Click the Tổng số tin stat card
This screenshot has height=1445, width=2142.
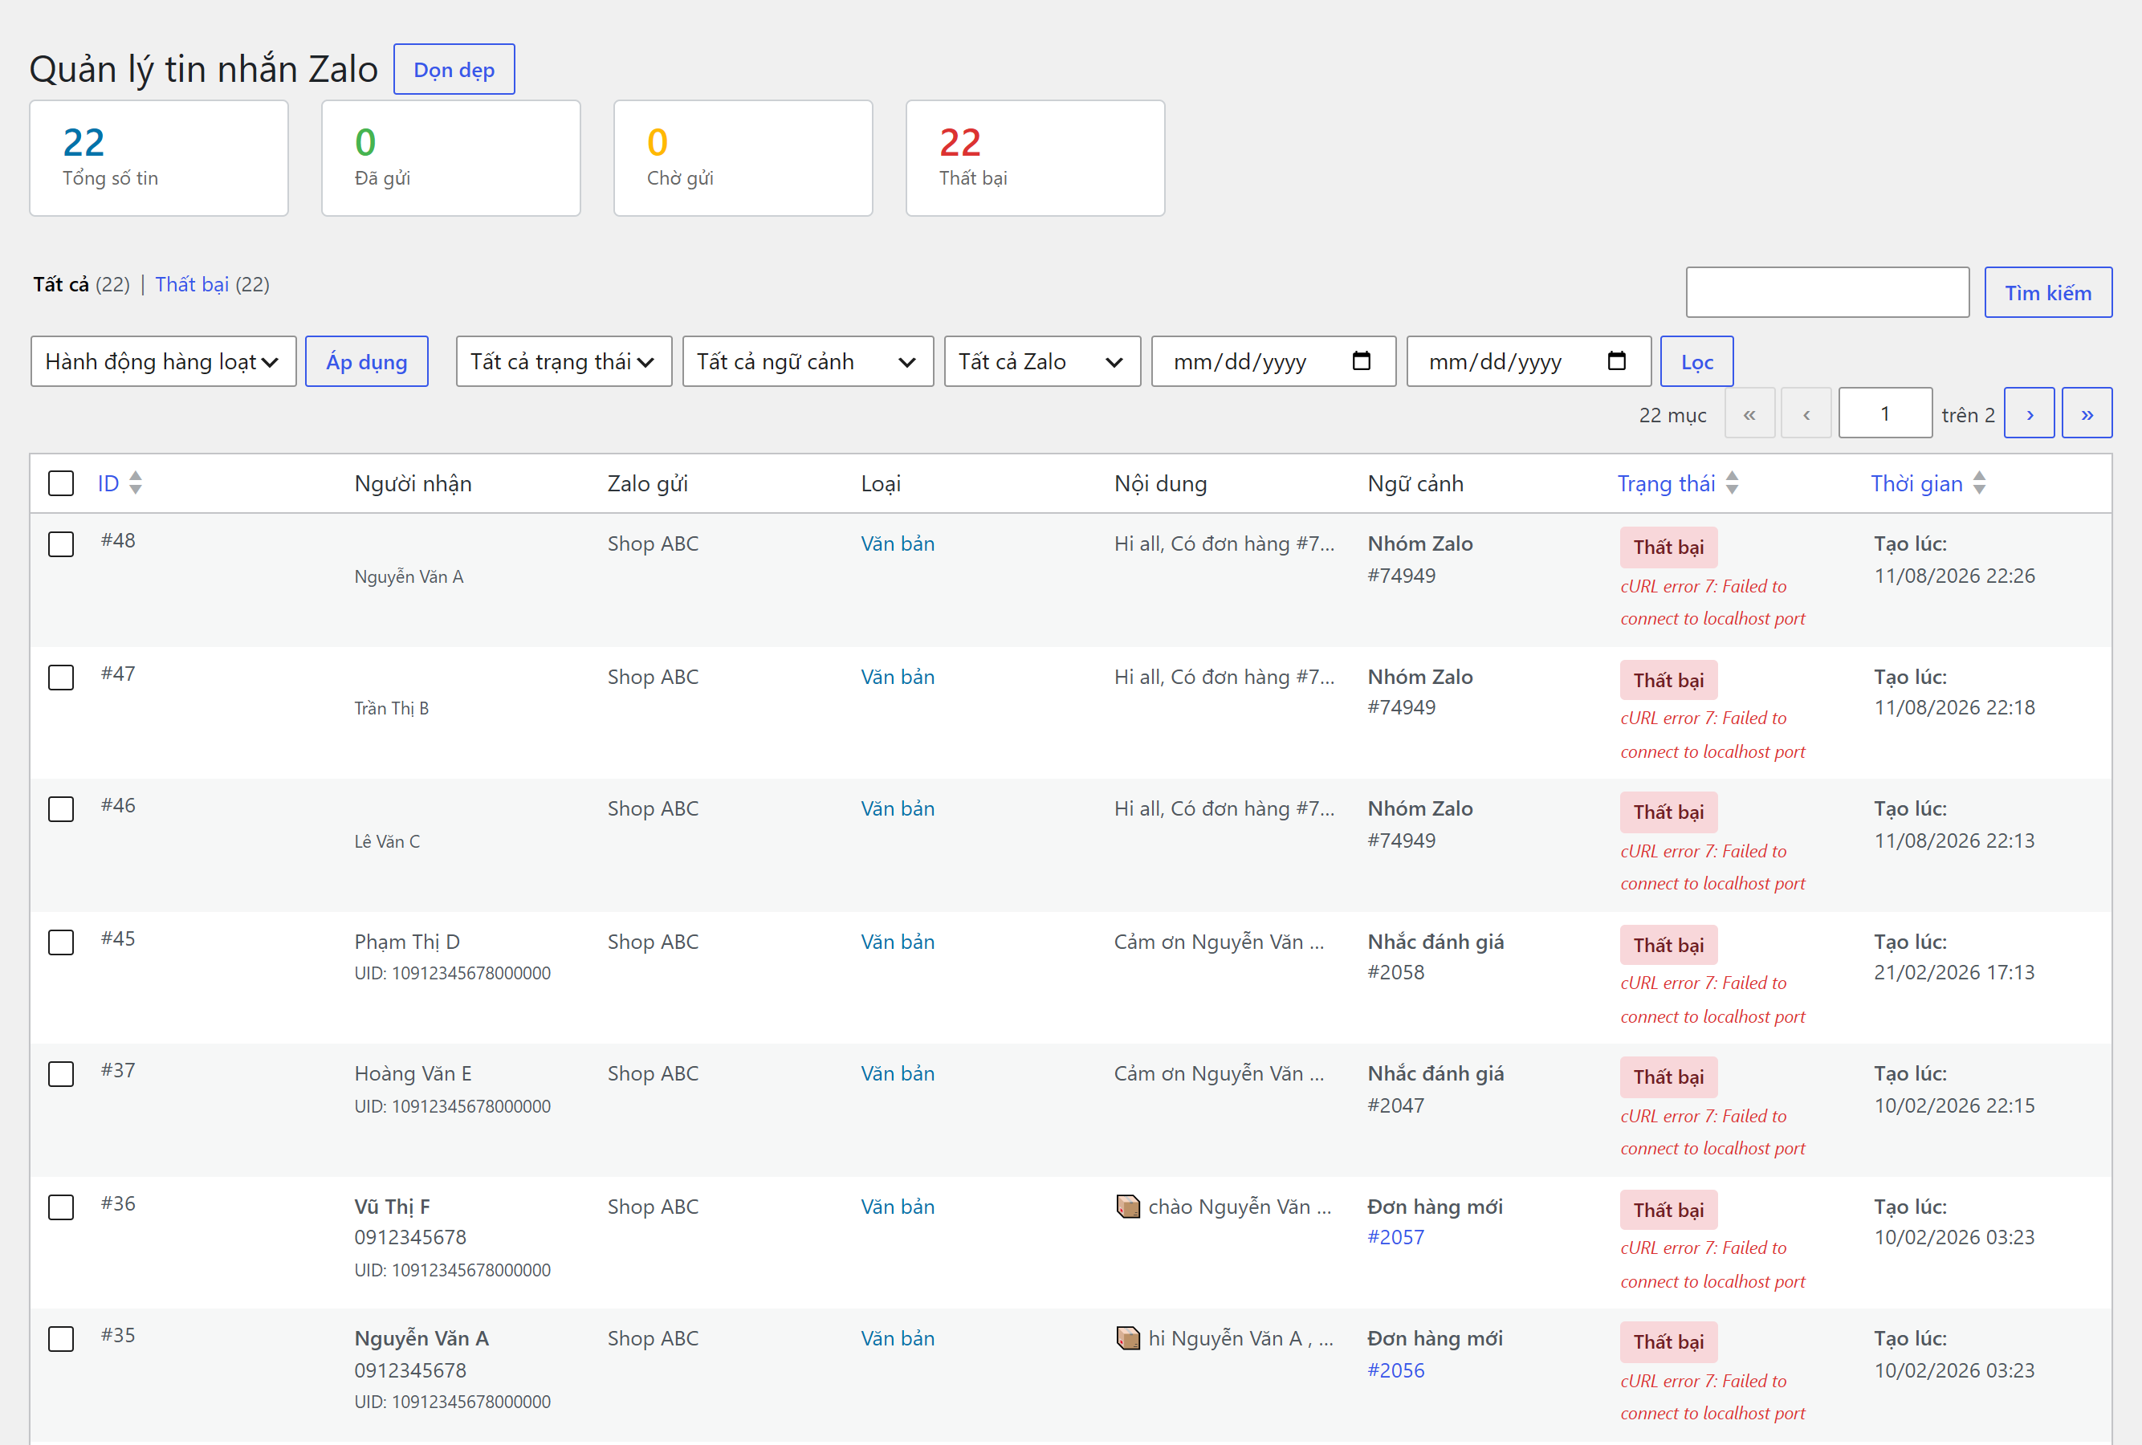[x=158, y=158]
